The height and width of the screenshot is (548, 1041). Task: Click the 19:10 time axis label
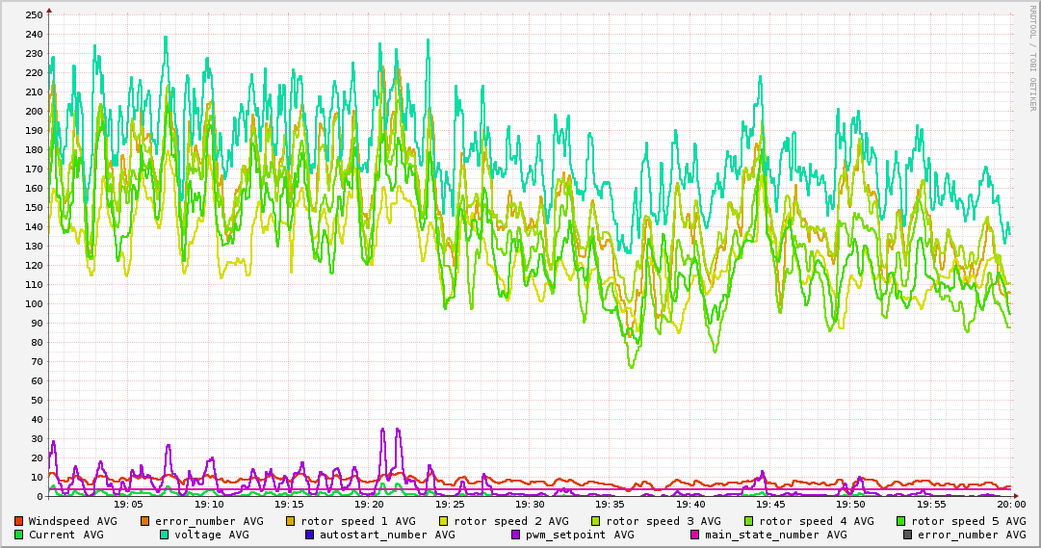209,505
